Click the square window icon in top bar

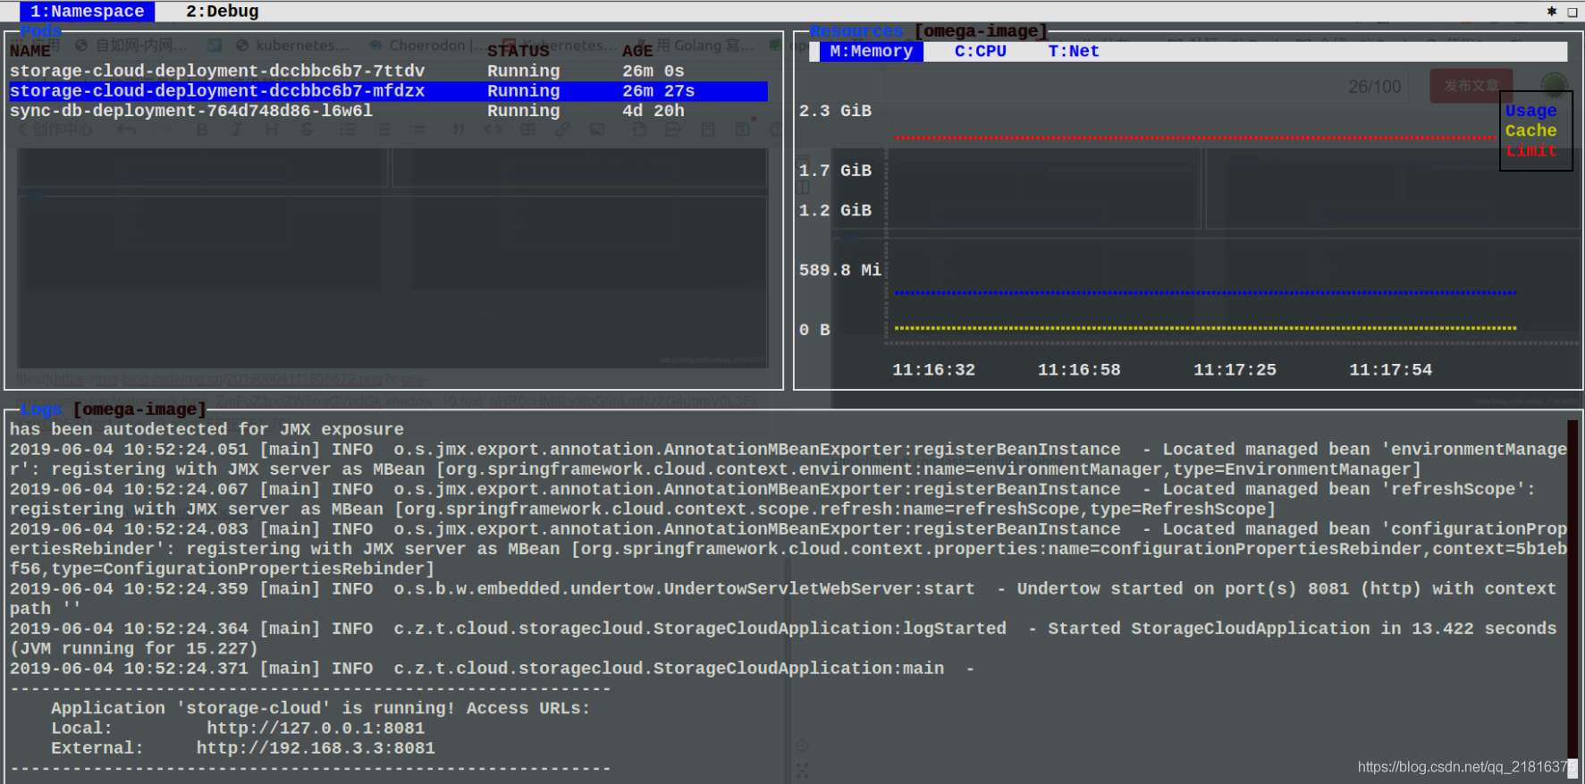[1572, 12]
